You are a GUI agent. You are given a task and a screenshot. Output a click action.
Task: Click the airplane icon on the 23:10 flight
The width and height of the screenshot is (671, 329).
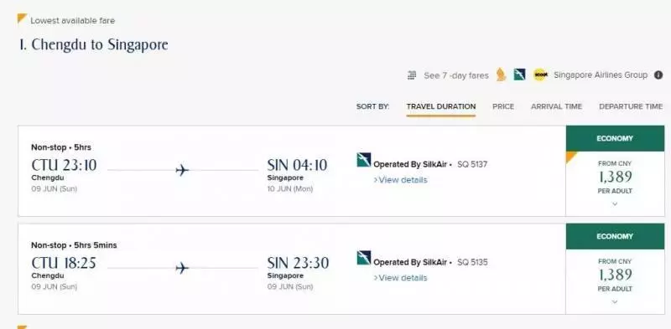pos(182,170)
